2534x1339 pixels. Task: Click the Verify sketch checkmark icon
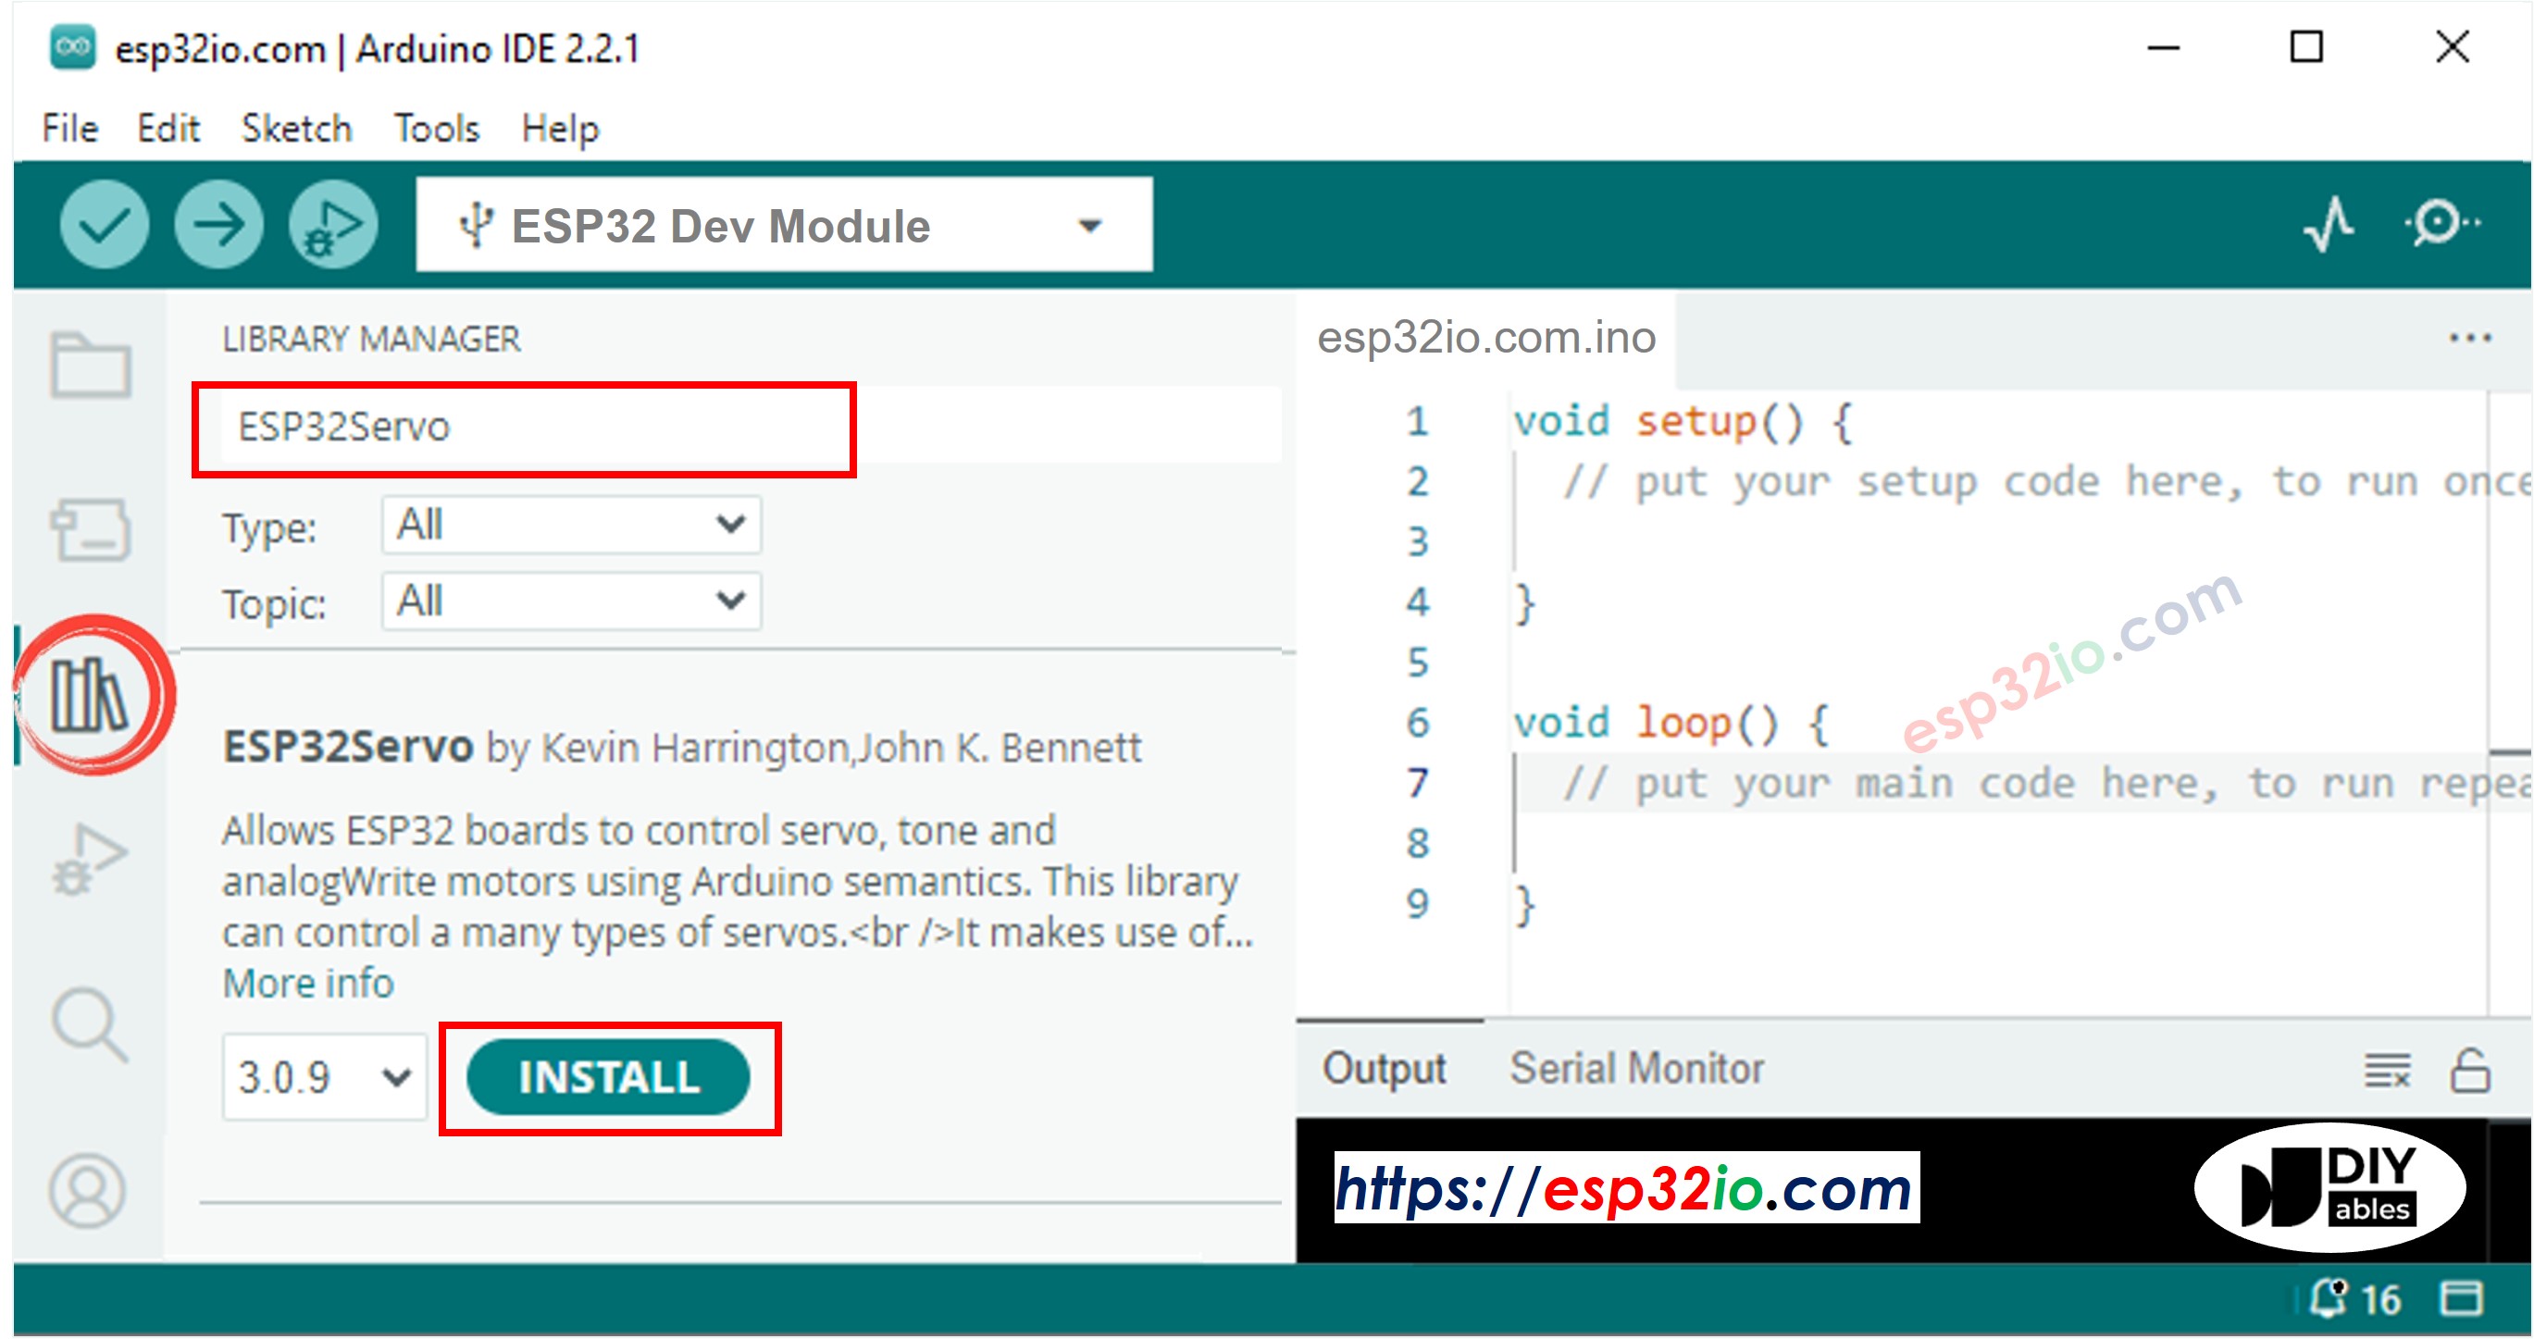104,224
